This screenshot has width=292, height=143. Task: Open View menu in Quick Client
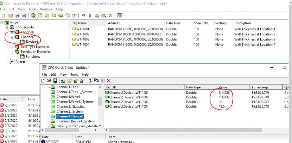pos(63,74)
